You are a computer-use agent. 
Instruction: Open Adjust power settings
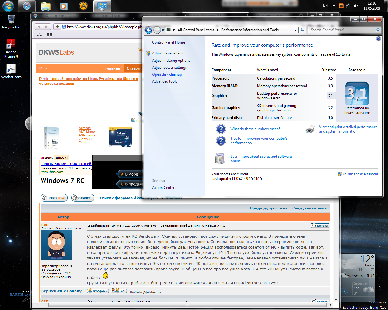169,68
